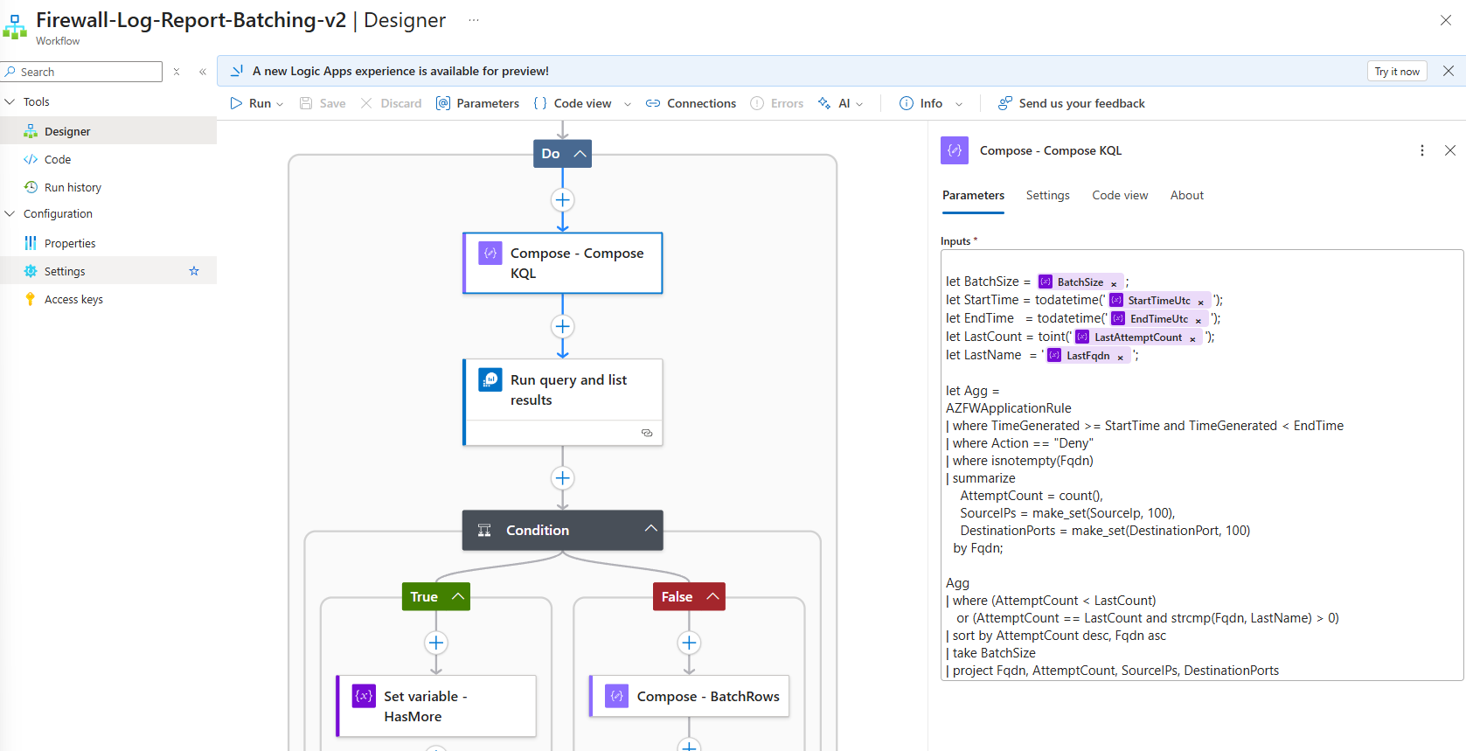Screen dimensions: 1466x751
Task: Open the Connections toolbar item
Action: pyautogui.click(x=691, y=103)
